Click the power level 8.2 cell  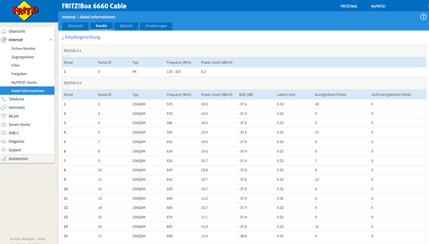coord(203,72)
